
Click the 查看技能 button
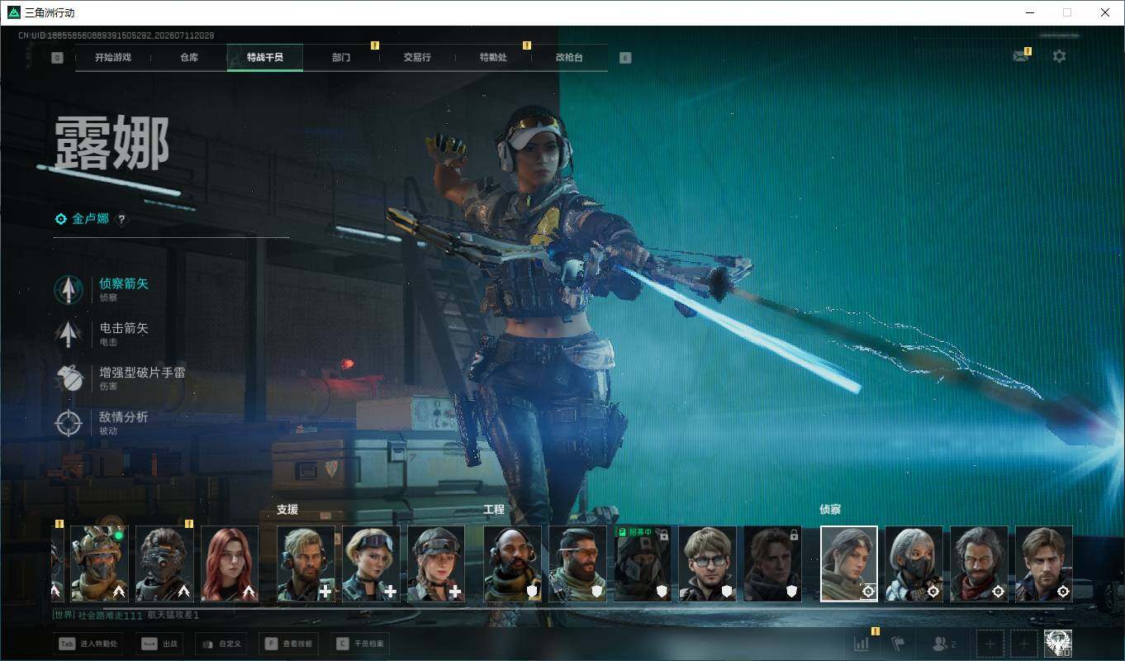coord(289,644)
